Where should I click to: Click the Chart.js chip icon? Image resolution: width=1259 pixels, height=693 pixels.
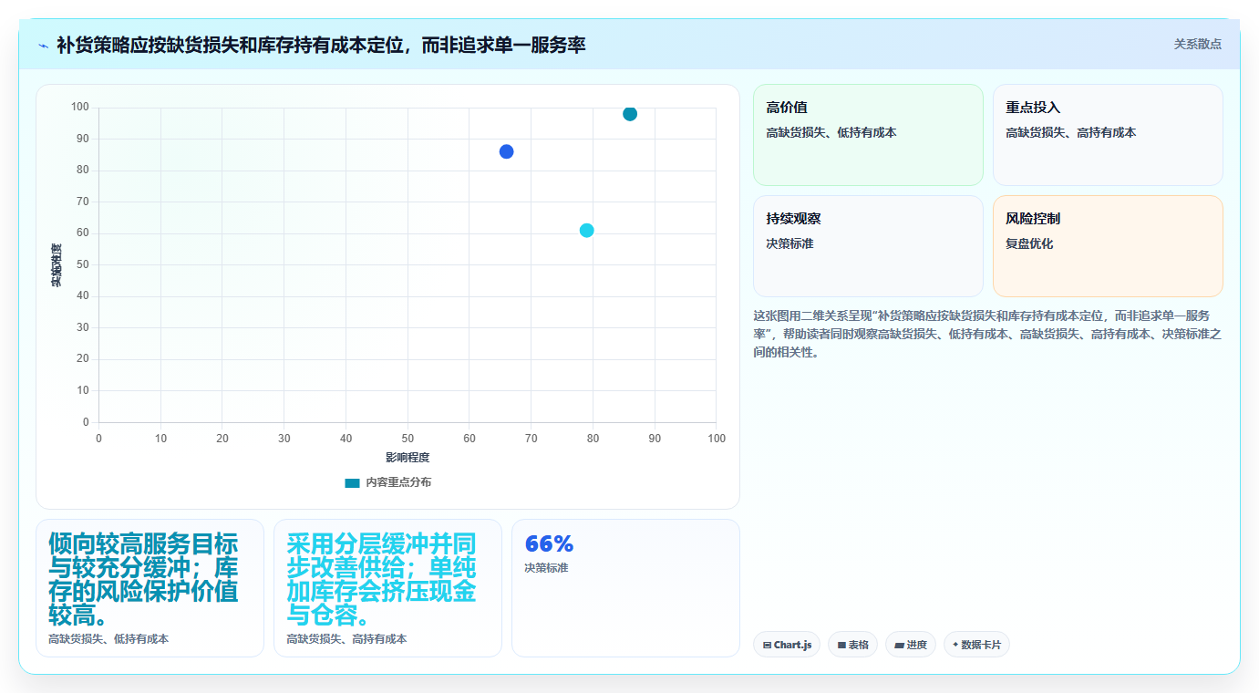coord(768,645)
